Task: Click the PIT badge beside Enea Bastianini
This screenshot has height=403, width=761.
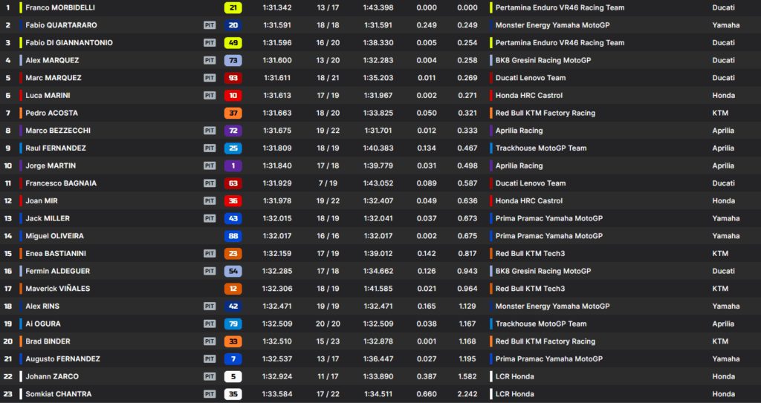Action: click(x=210, y=253)
